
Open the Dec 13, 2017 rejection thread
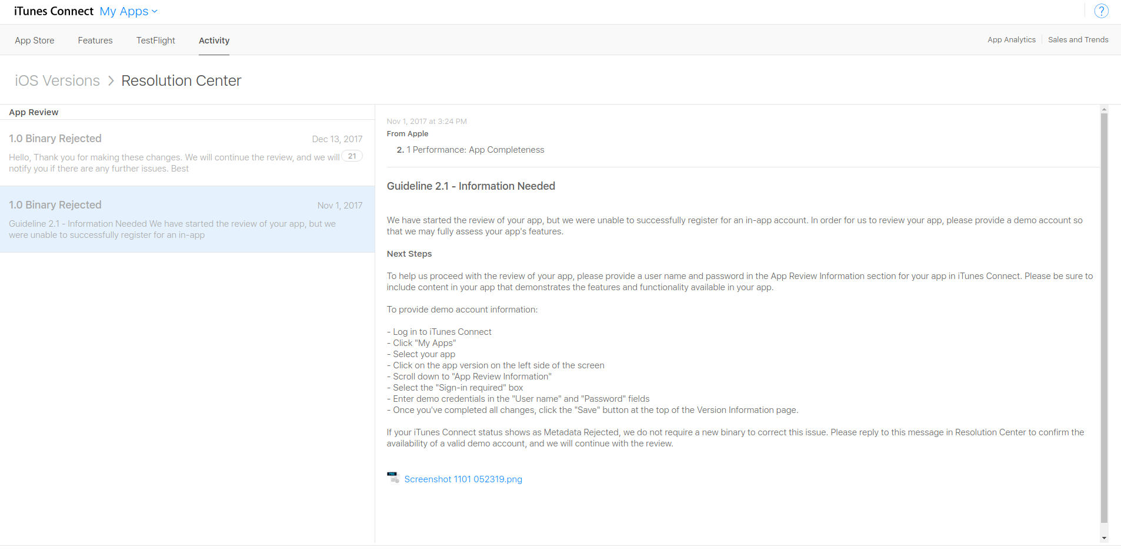coord(187,153)
